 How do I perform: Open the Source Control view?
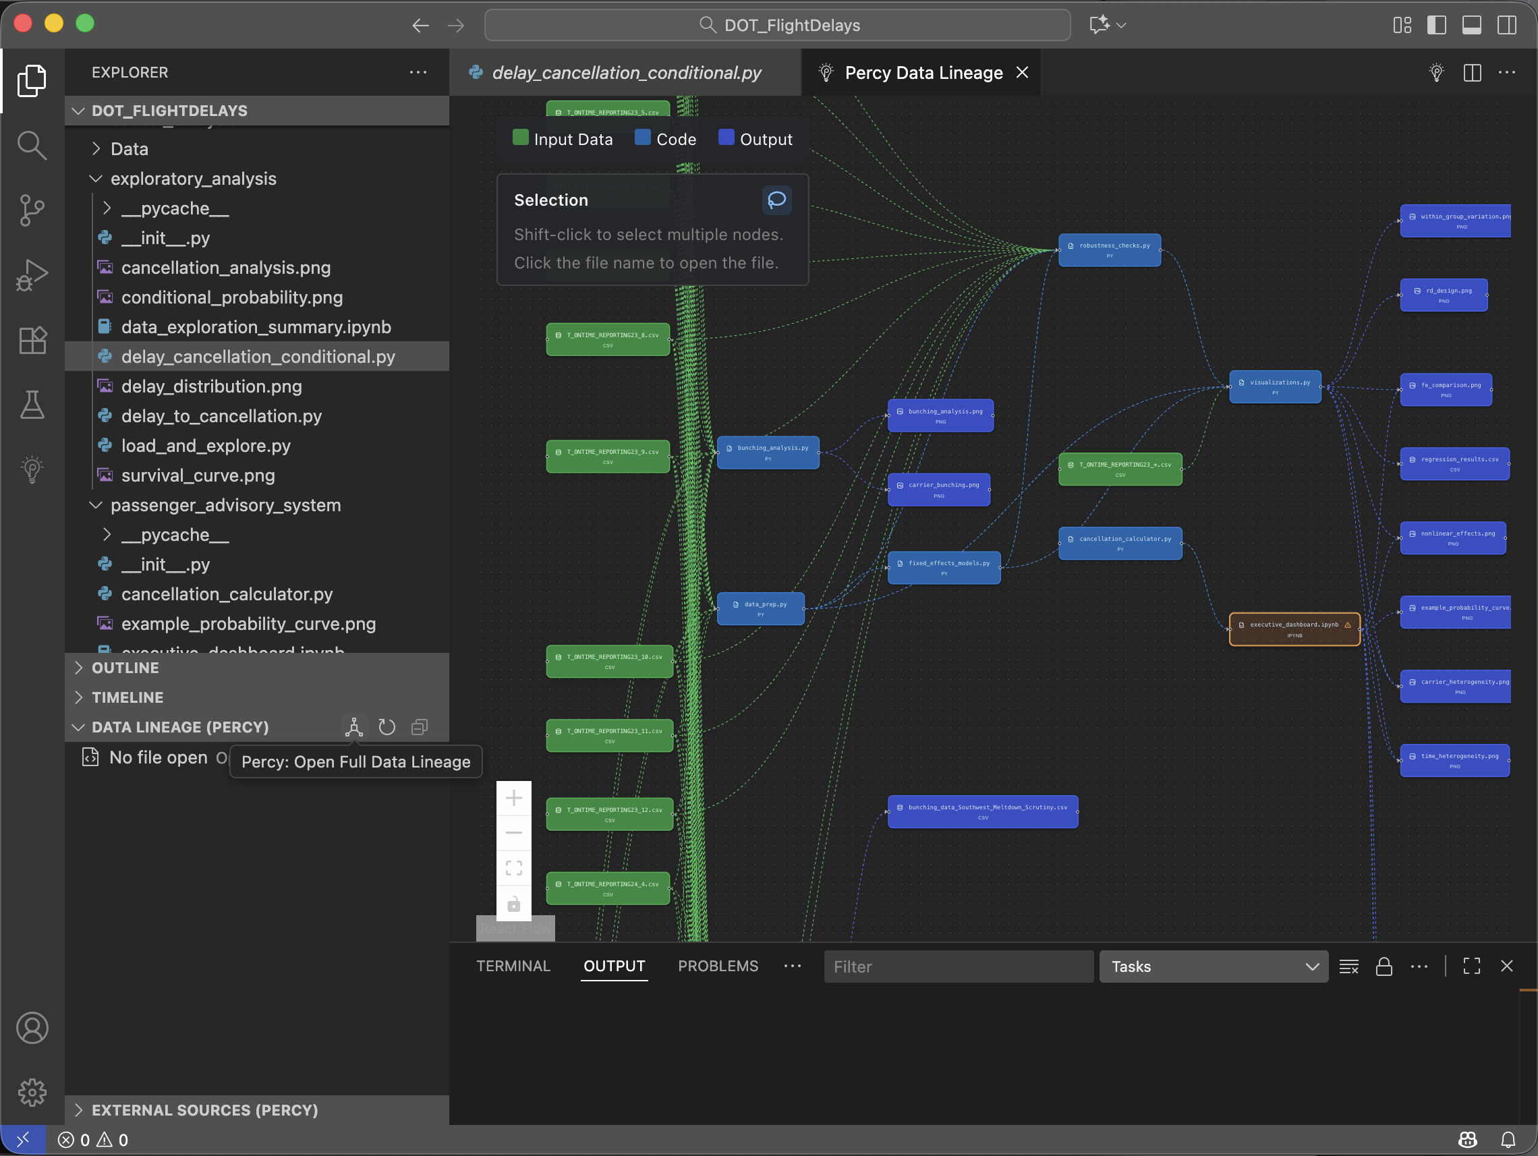(x=31, y=210)
